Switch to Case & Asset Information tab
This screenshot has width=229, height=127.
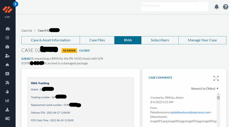pyautogui.click(x=50, y=40)
